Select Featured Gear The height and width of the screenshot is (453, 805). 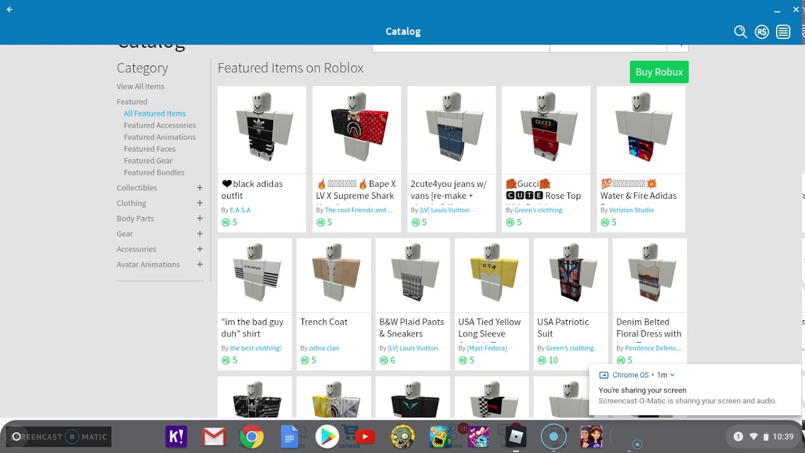pos(148,160)
